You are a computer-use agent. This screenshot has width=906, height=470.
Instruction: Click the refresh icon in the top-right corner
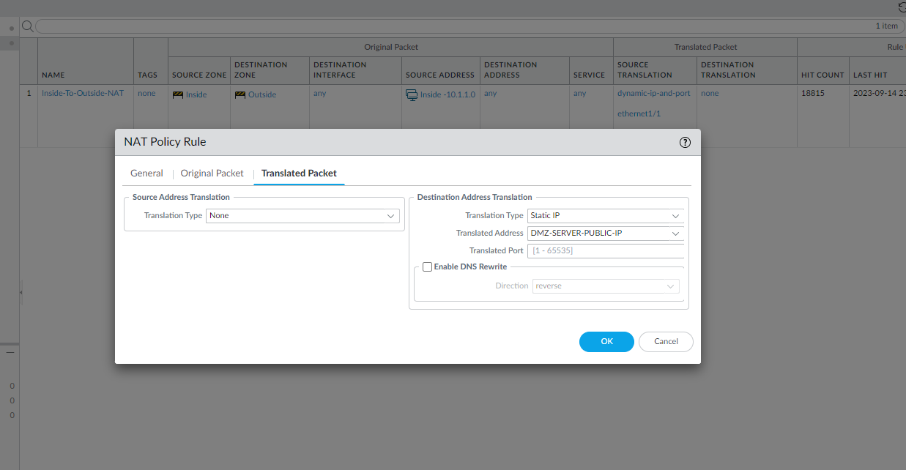pyautogui.click(x=901, y=7)
